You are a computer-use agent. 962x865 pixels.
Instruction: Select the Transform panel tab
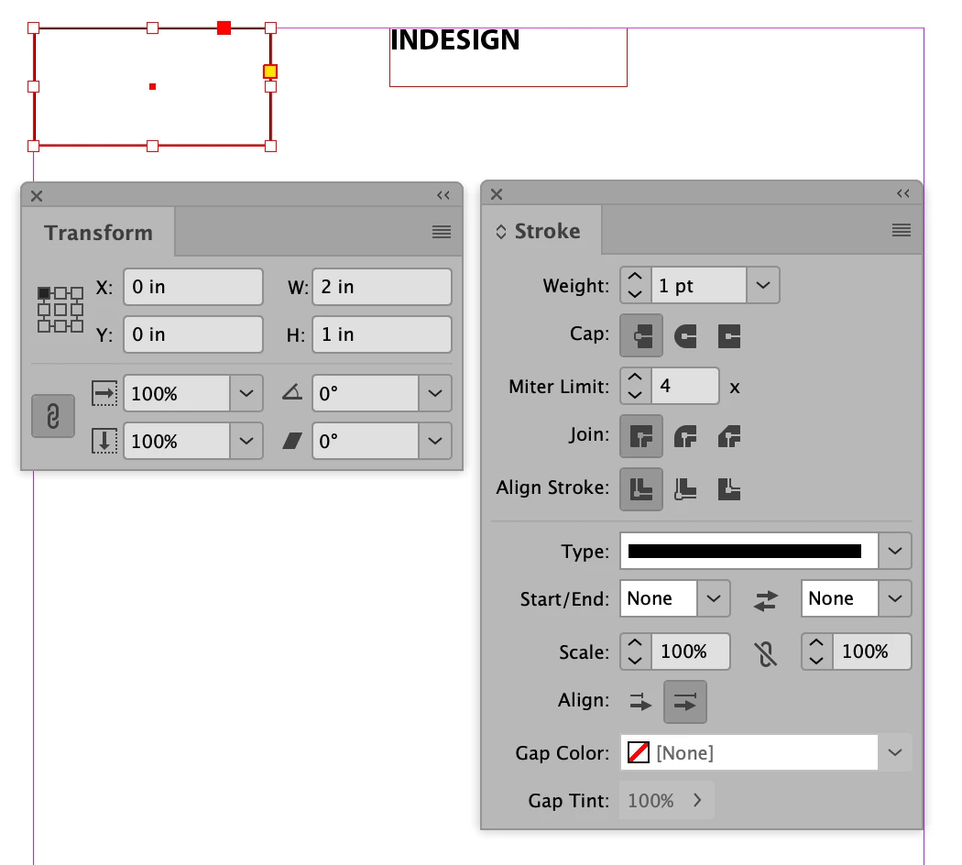point(98,233)
